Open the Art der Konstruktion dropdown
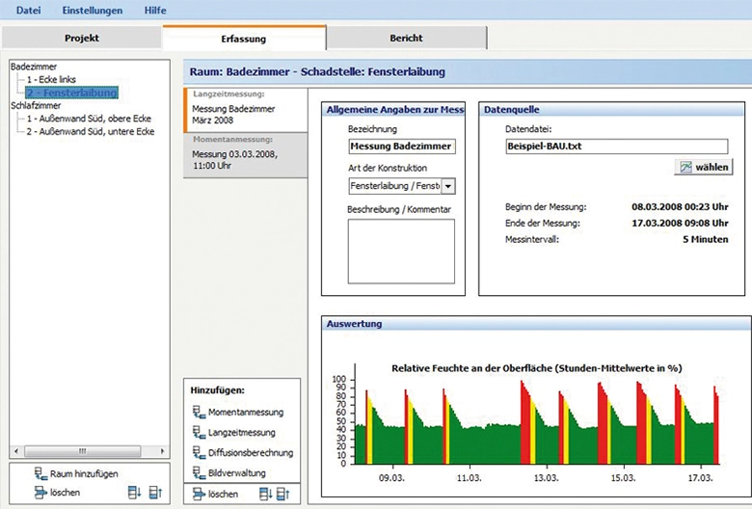The image size is (752, 509). point(448,185)
